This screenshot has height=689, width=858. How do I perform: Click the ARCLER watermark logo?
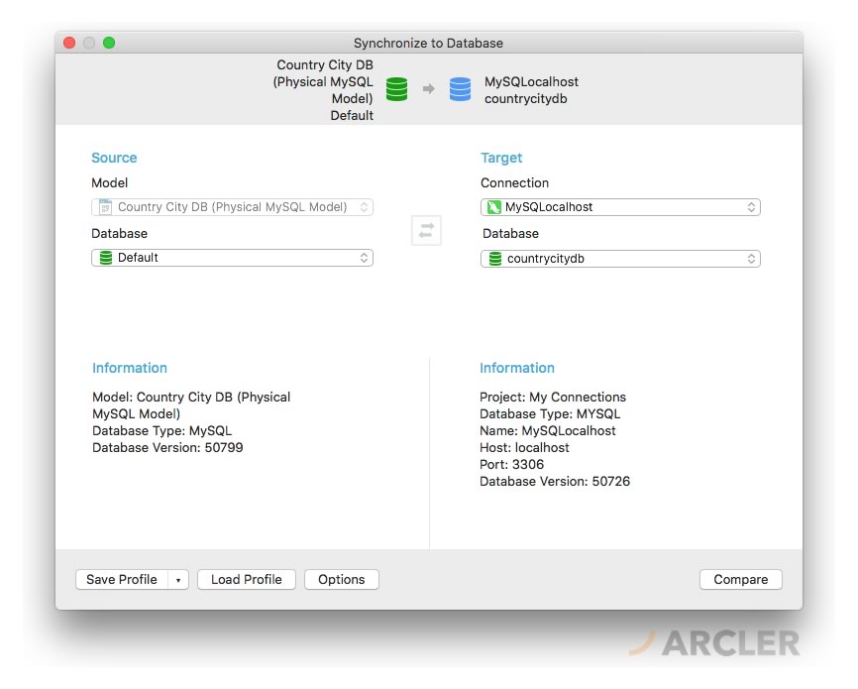[714, 642]
